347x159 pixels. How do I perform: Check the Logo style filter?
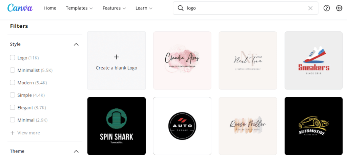click(x=13, y=58)
